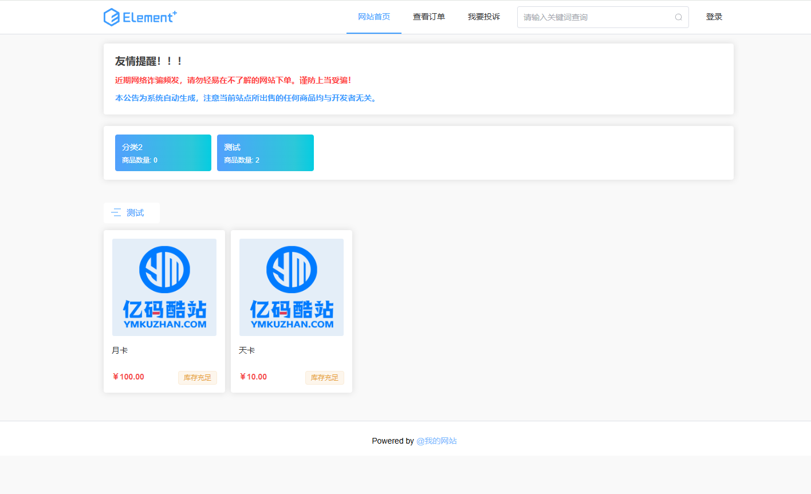Click the search magnifier icon
Screen dimensions: 811x494
tap(678, 17)
